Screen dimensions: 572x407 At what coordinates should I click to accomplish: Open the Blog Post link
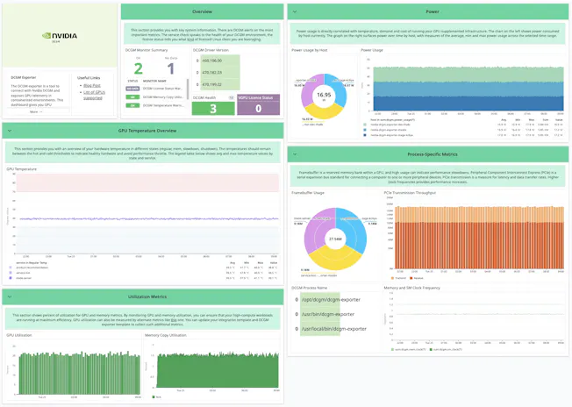click(90, 86)
